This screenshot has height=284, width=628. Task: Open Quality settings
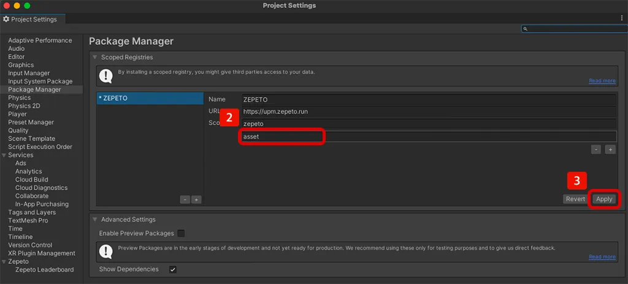18,131
